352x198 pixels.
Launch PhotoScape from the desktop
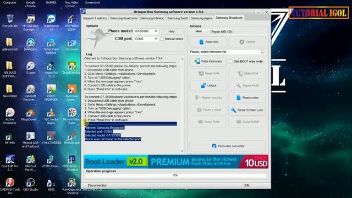coord(71,137)
